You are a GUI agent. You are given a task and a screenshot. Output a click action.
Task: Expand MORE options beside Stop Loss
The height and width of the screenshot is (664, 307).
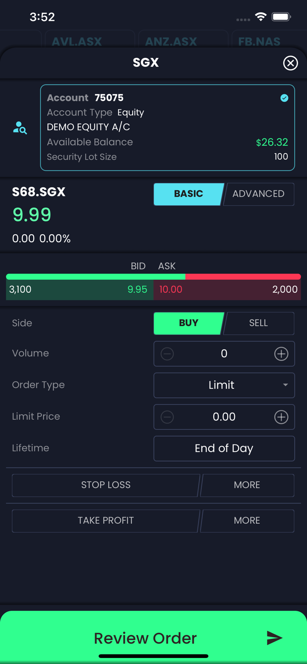tap(247, 485)
